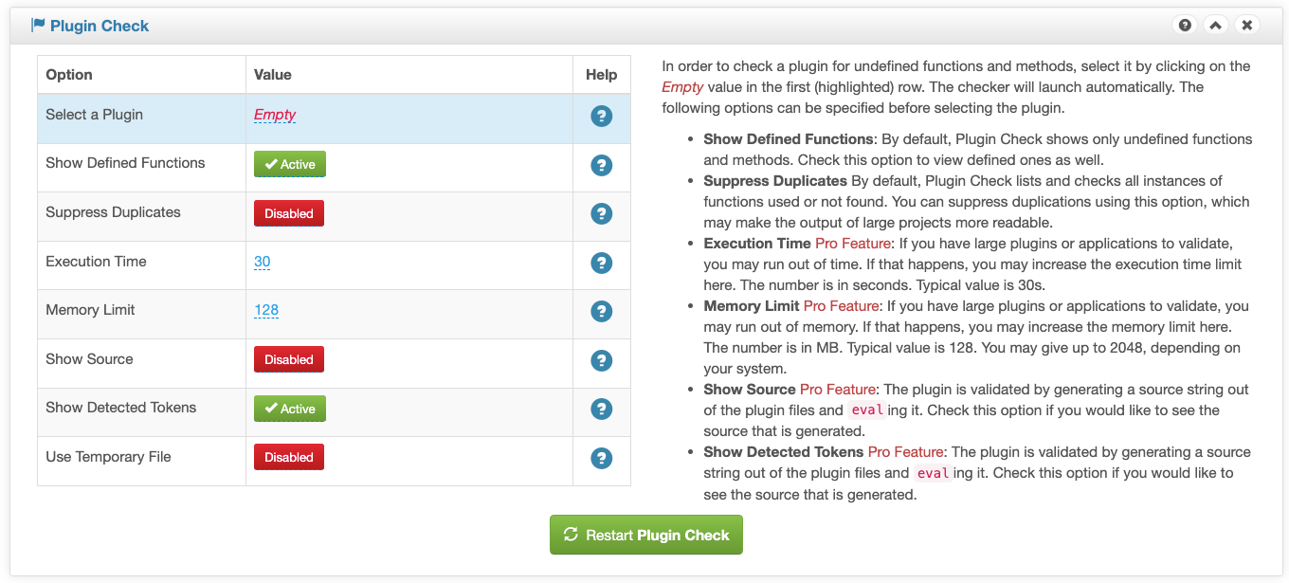
Task: Open the Memory Limit value 128
Action: [x=266, y=310]
